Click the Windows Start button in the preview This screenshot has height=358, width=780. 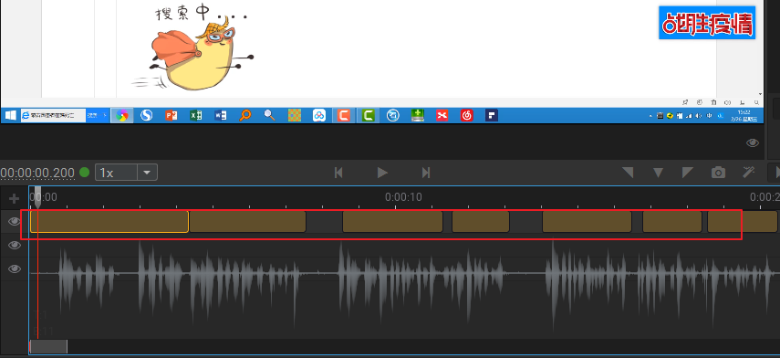pos(10,115)
